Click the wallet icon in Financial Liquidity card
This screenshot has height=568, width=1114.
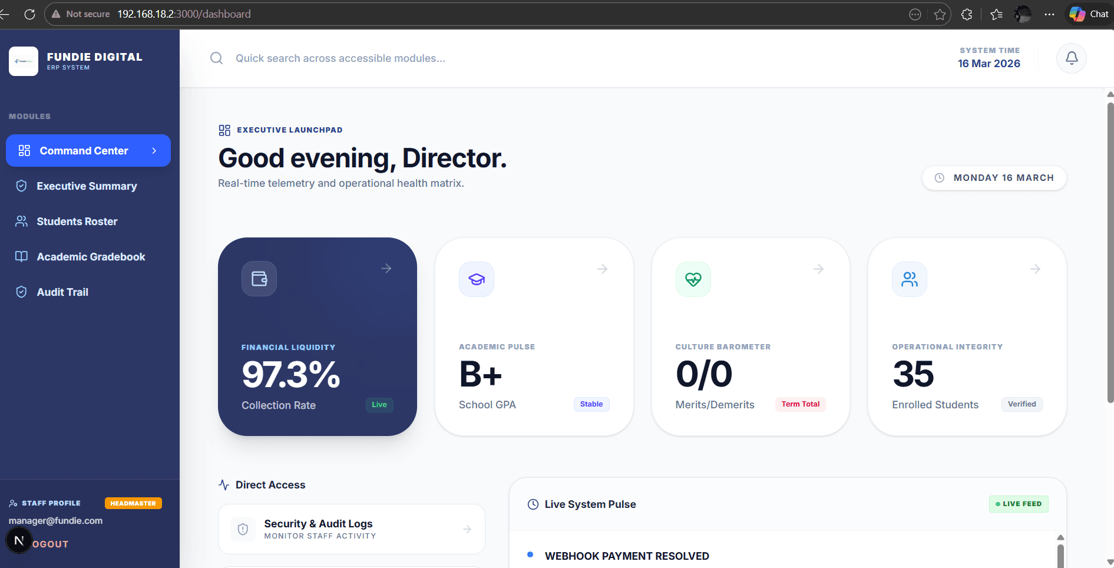pos(259,279)
